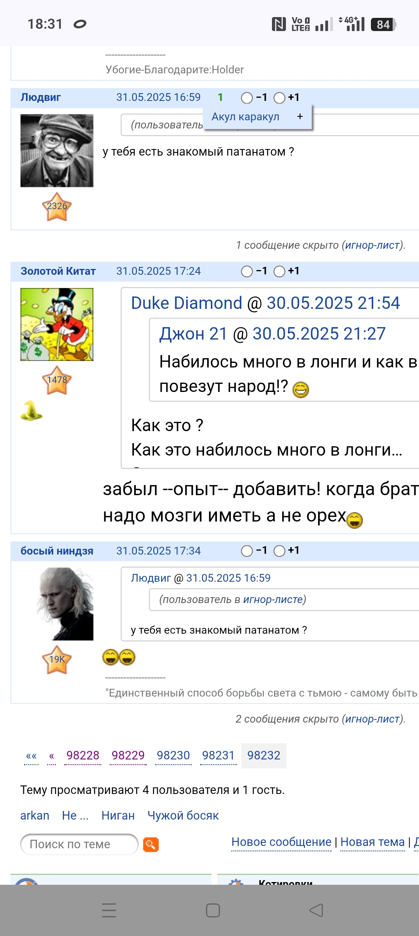Expand Акул каракул popup plus sign
This screenshot has height=936, width=419.
point(300,116)
